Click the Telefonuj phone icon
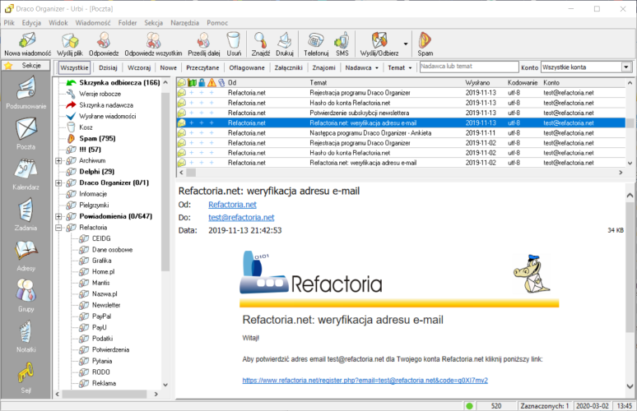This screenshot has width=637, height=411. 316,44
